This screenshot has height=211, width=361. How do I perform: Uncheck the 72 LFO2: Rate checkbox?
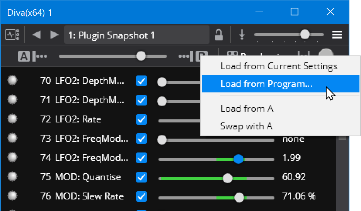[141, 119]
